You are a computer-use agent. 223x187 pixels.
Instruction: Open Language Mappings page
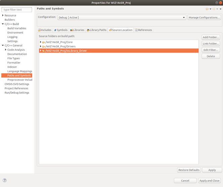pos(20,71)
